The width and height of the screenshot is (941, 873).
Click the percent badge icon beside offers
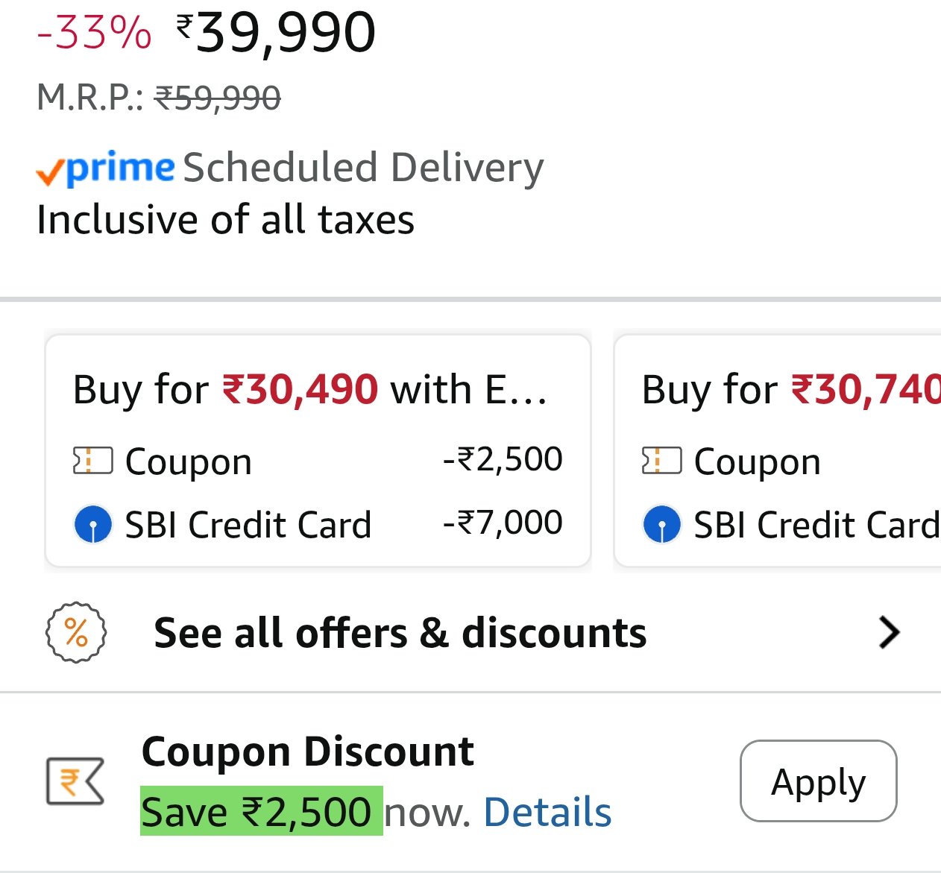coord(76,633)
